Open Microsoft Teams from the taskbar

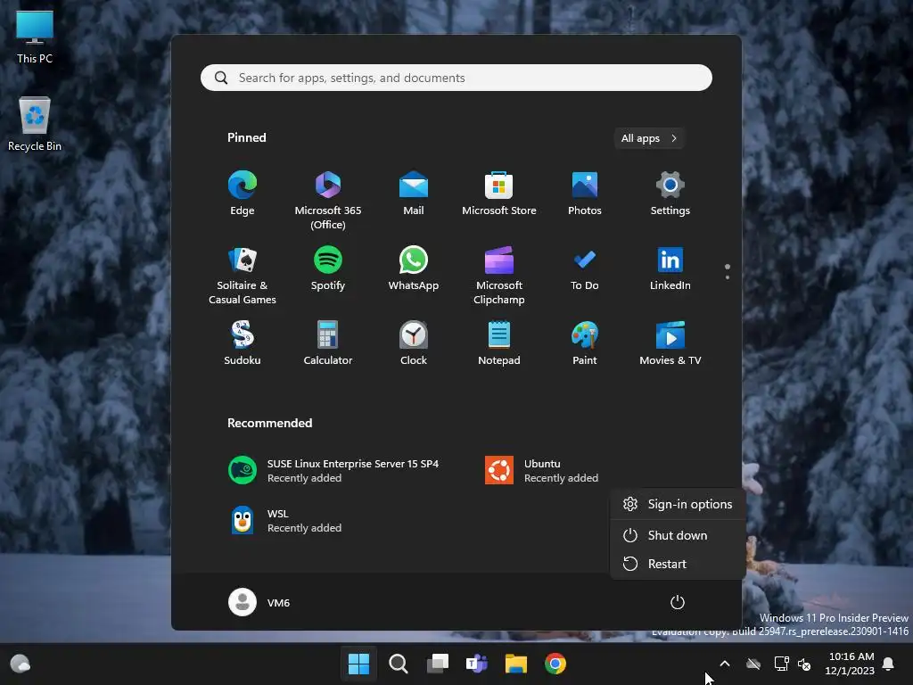click(477, 664)
